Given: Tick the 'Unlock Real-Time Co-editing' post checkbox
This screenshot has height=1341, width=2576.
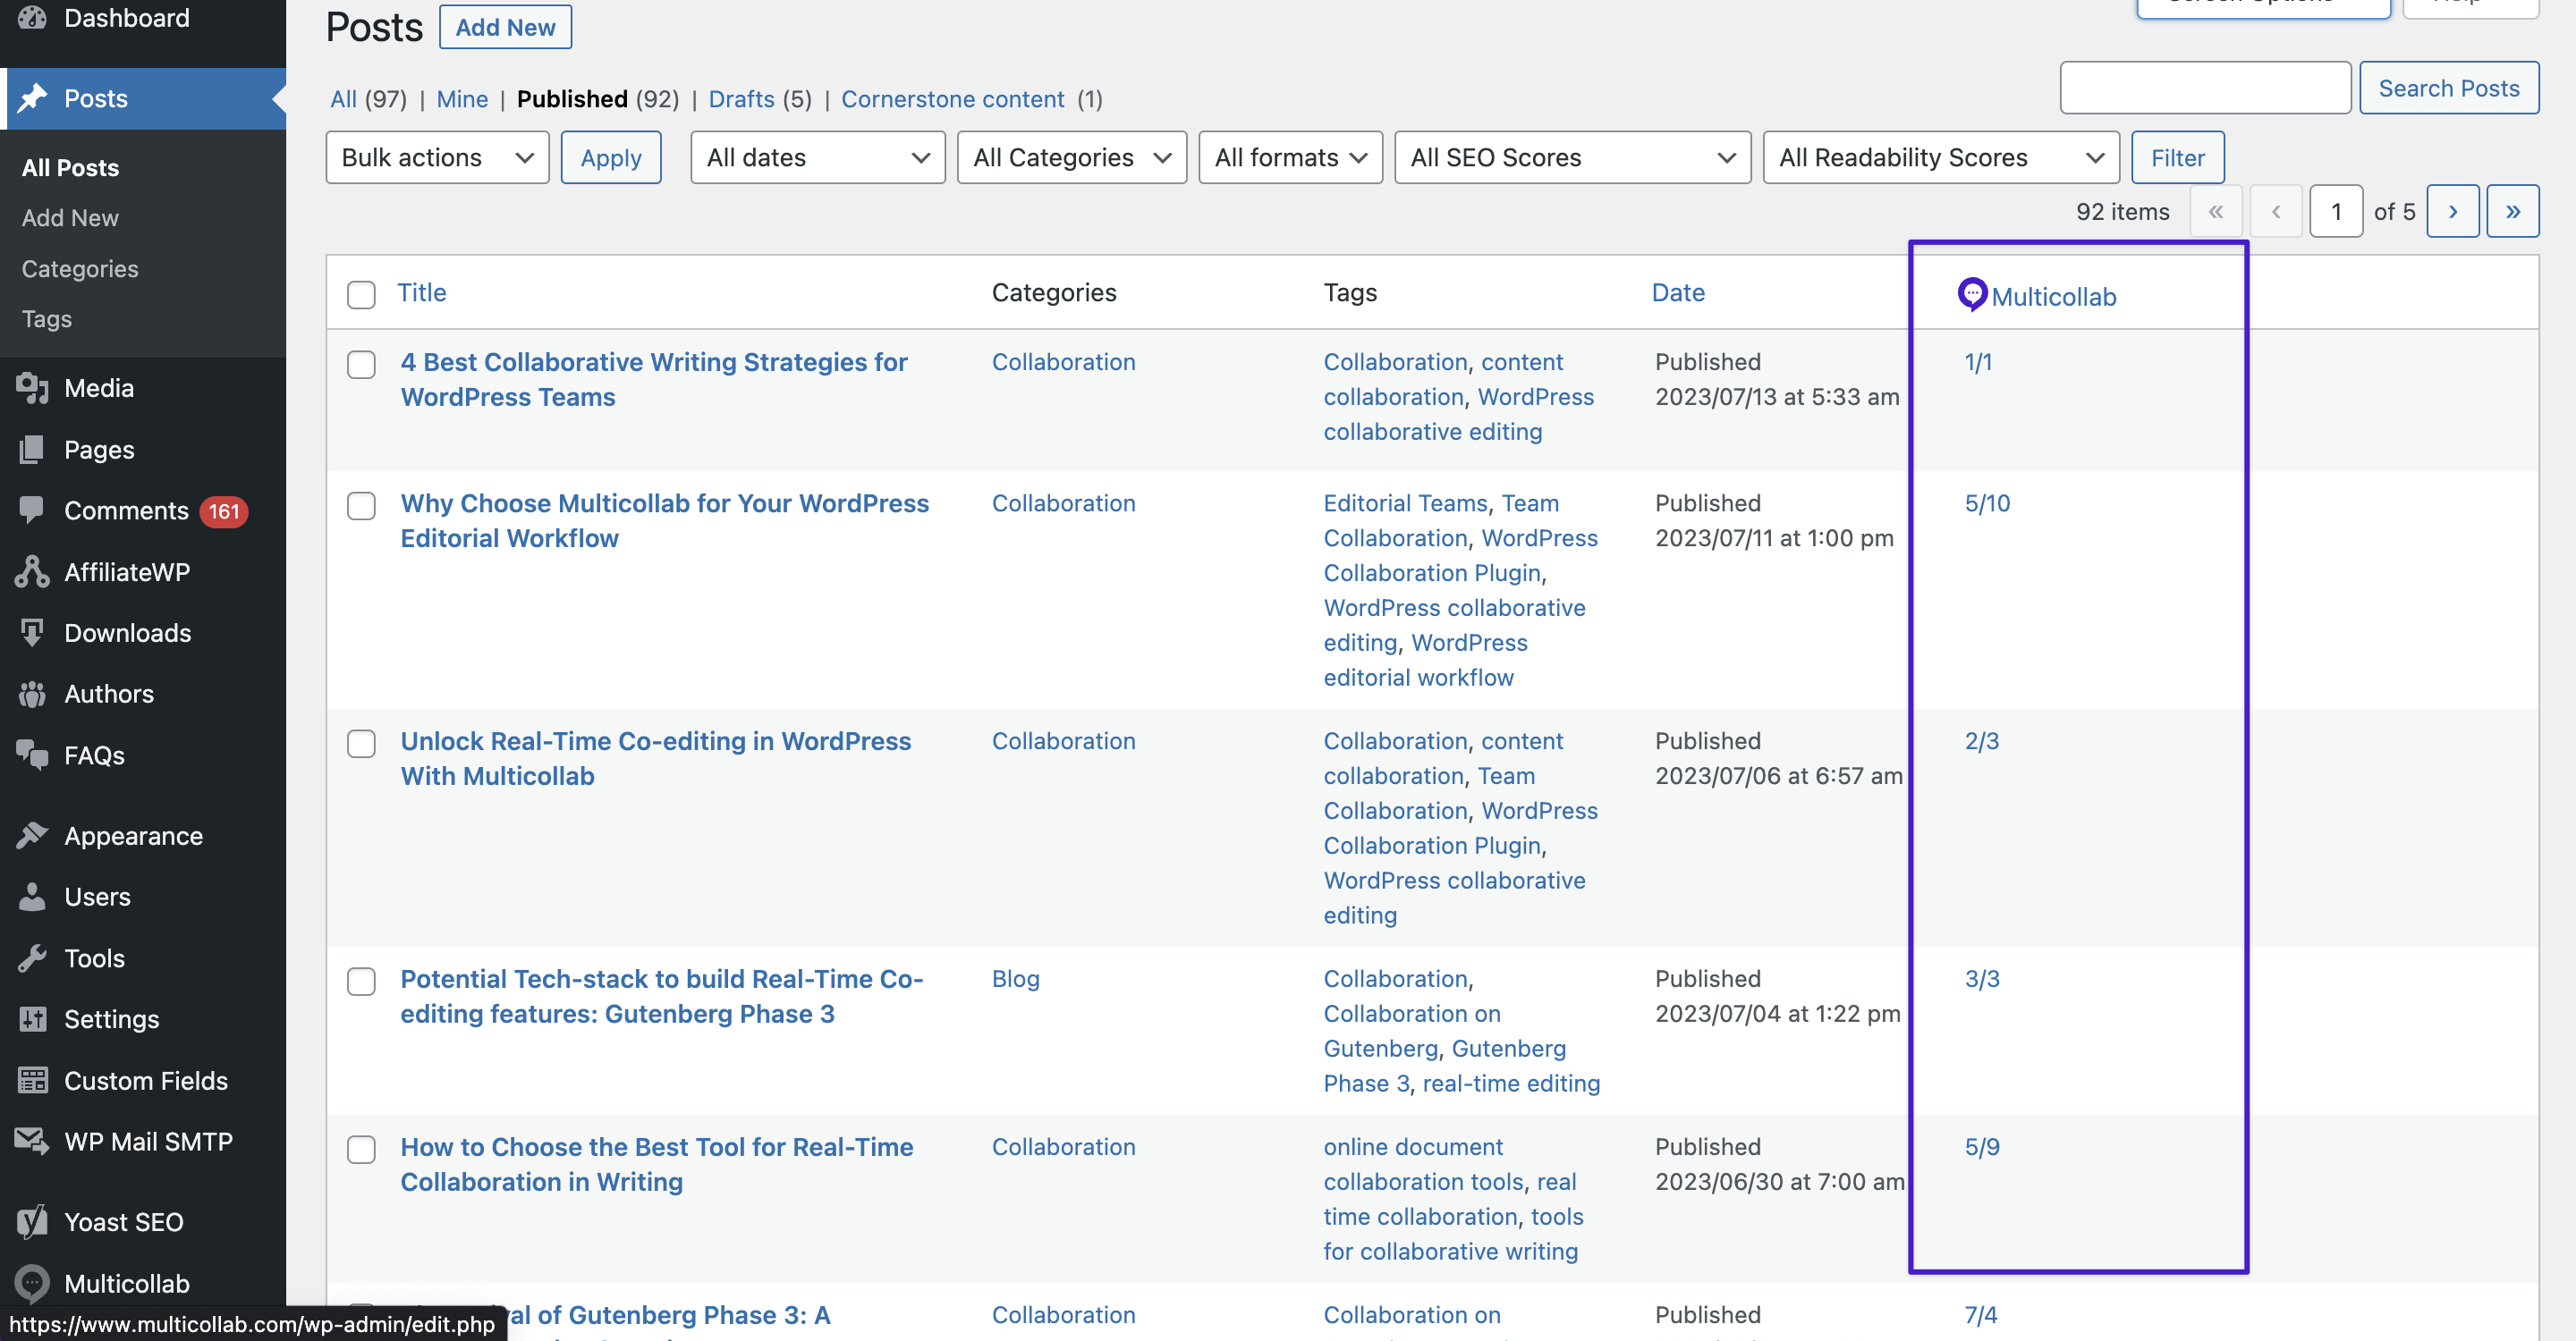Looking at the screenshot, I should click(361, 744).
